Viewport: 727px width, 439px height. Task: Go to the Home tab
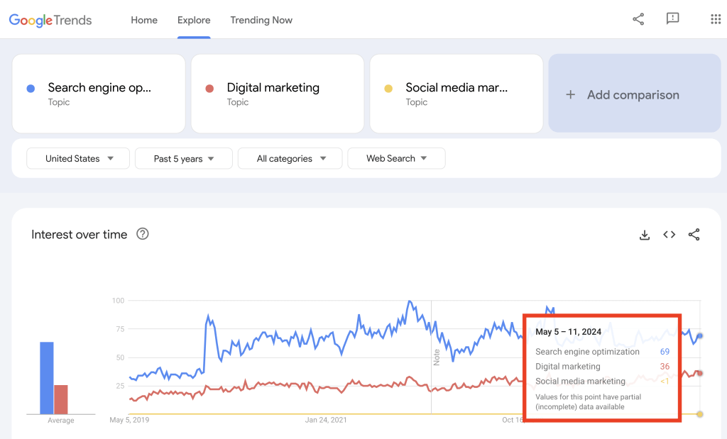pyautogui.click(x=144, y=20)
